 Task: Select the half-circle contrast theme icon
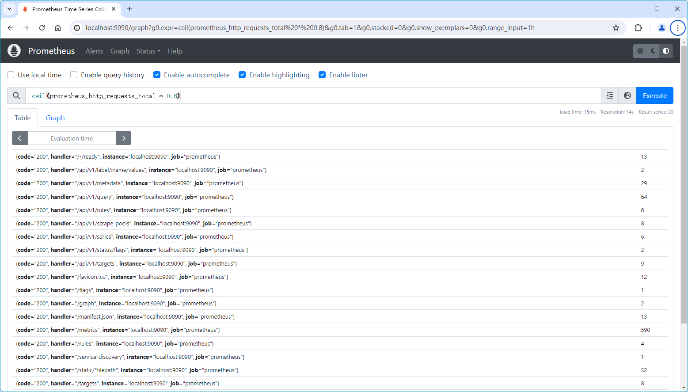tap(666, 51)
